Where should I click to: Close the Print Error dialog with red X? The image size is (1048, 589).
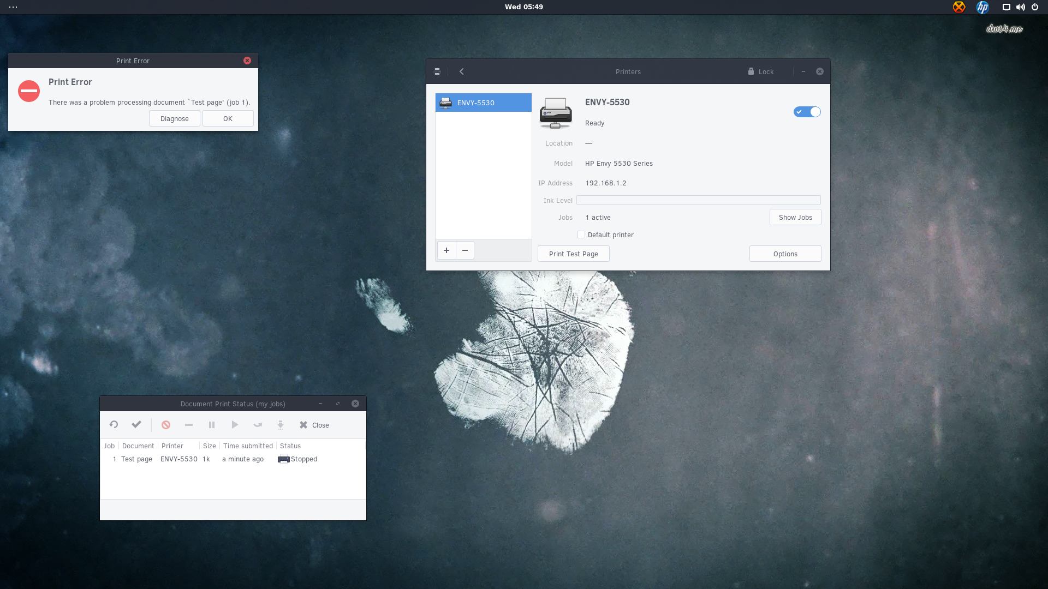pos(247,61)
